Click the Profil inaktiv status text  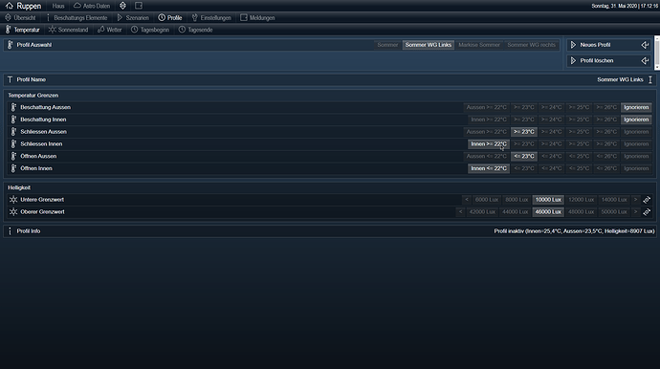(574, 231)
